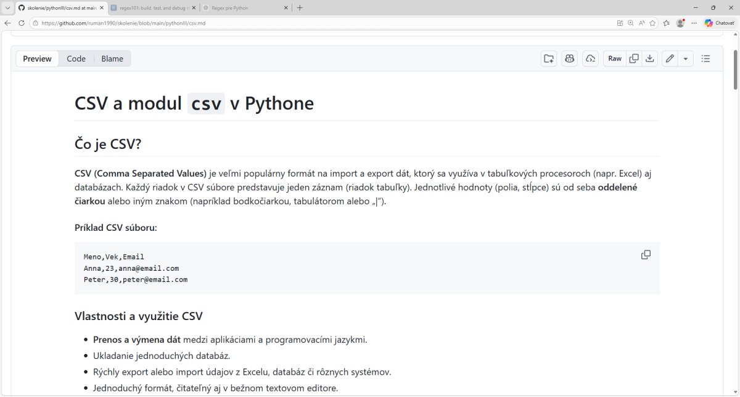Switch to the Blame view

click(x=112, y=58)
